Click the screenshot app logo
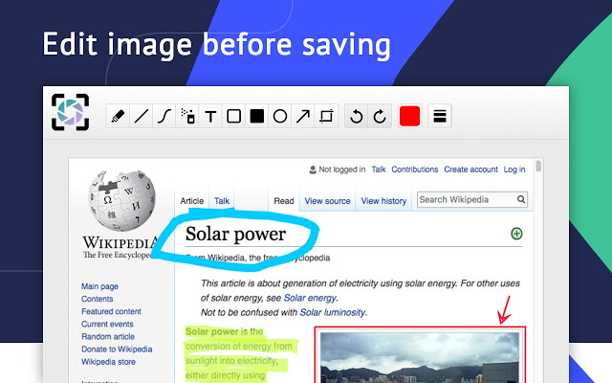This screenshot has width=612, height=383. (x=70, y=112)
